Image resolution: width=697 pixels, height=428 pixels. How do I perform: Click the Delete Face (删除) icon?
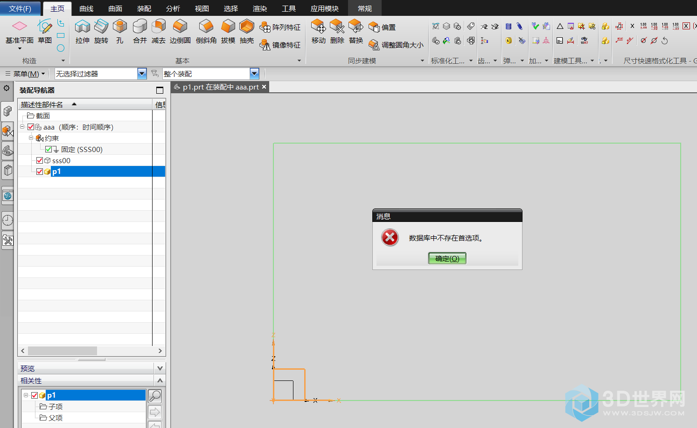click(x=337, y=26)
